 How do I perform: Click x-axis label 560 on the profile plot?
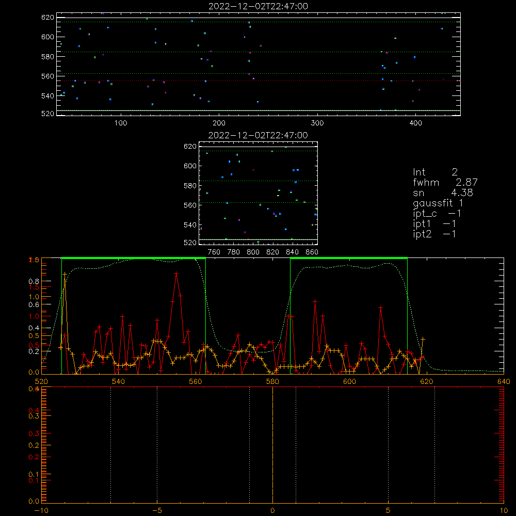tap(196, 381)
